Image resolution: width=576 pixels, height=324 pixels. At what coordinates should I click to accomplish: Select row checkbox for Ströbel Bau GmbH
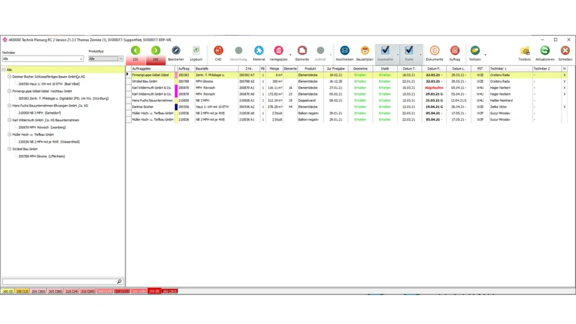click(128, 81)
